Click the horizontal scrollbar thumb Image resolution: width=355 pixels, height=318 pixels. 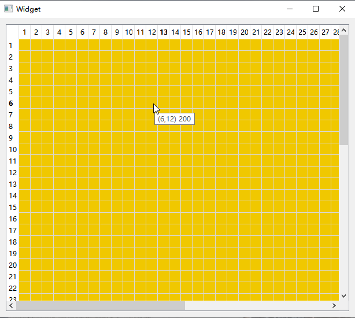[101, 305]
